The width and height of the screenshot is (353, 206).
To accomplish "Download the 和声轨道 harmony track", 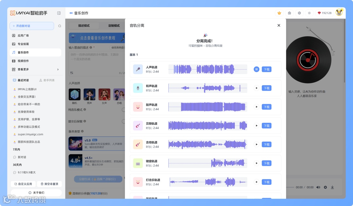I will 267,88.
